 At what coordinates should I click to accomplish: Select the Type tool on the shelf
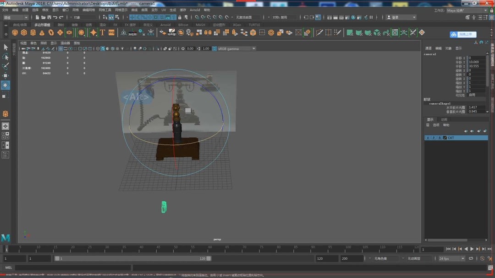[103, 32]
